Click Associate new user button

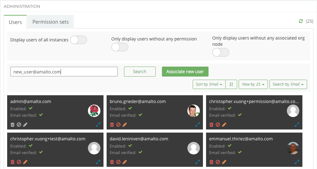click(185, 72)
